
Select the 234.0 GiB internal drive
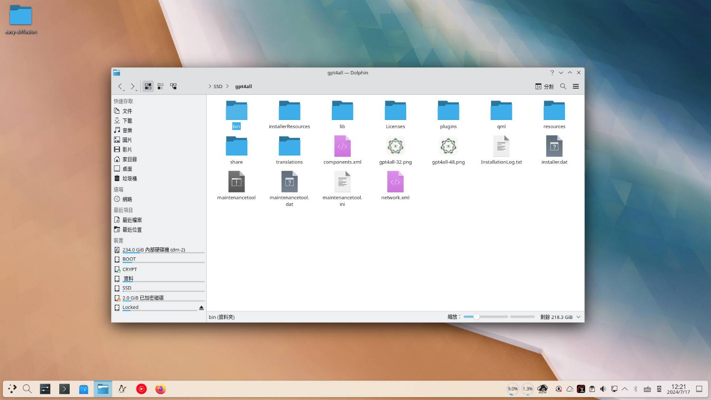(159, 250)
